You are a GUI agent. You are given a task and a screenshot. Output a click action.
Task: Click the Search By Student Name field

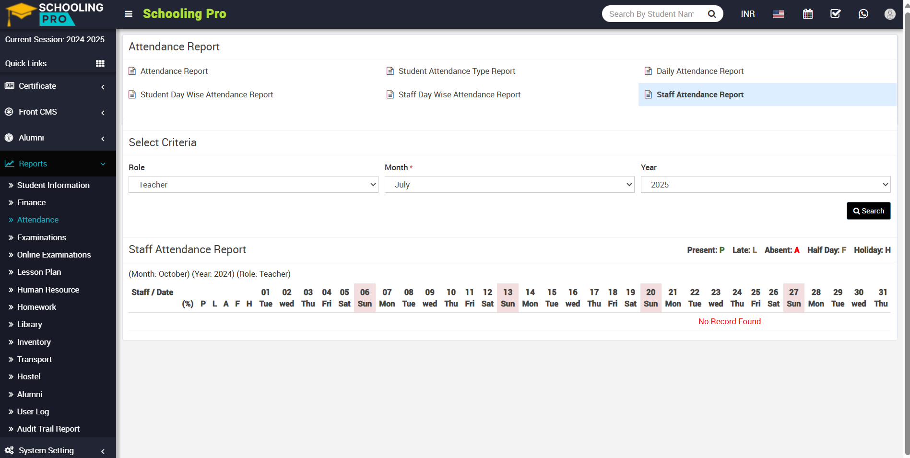point(652,14)
